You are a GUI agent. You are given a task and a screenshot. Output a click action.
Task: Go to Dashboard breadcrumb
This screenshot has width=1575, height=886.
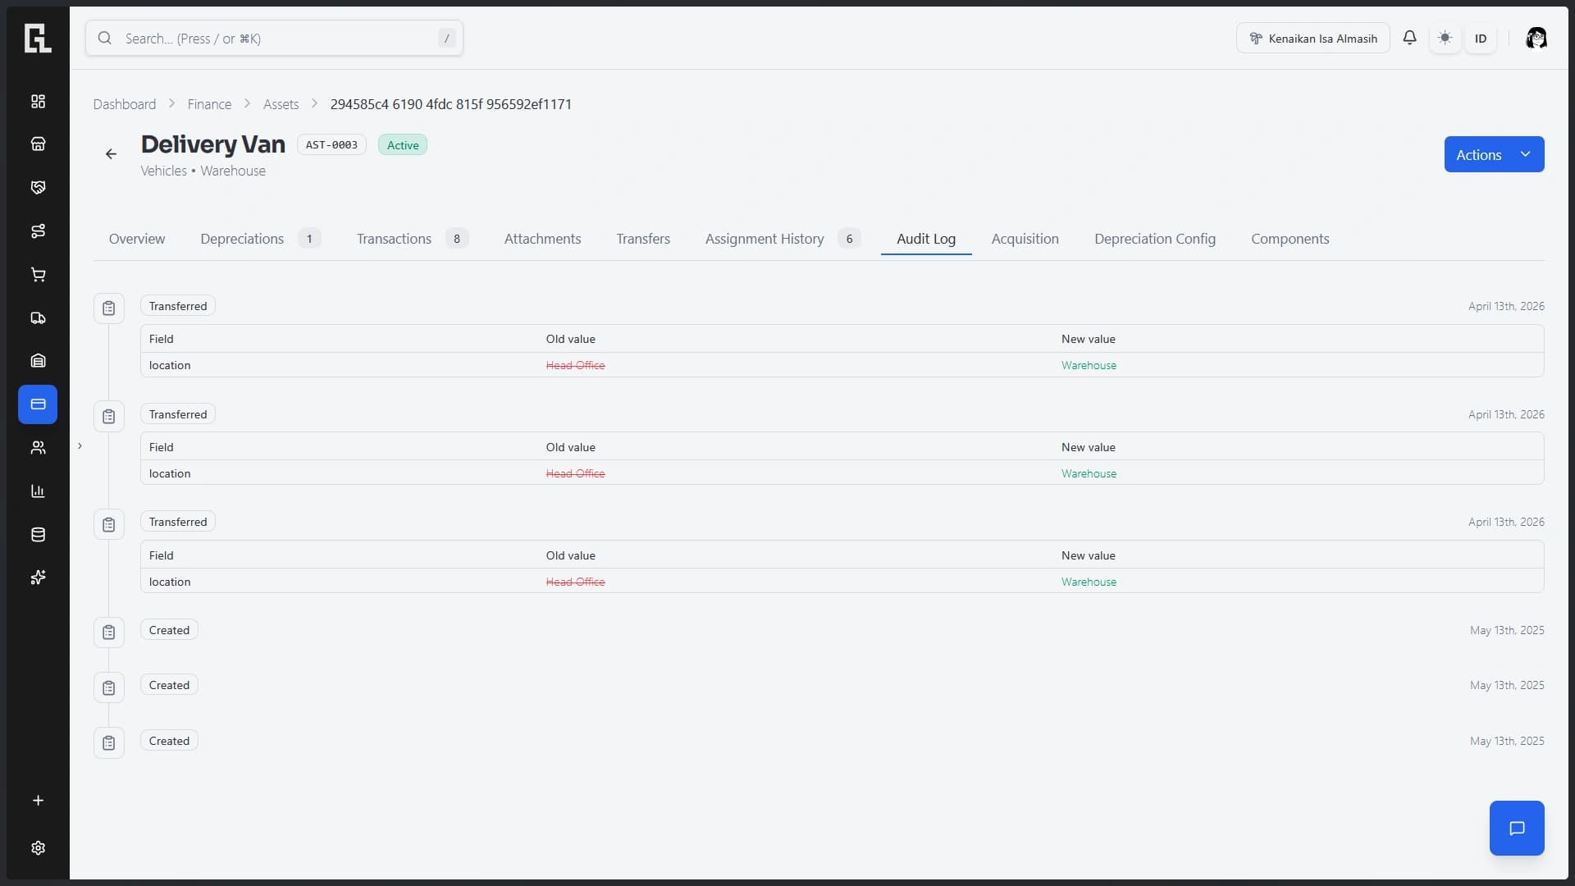(124, 104)
